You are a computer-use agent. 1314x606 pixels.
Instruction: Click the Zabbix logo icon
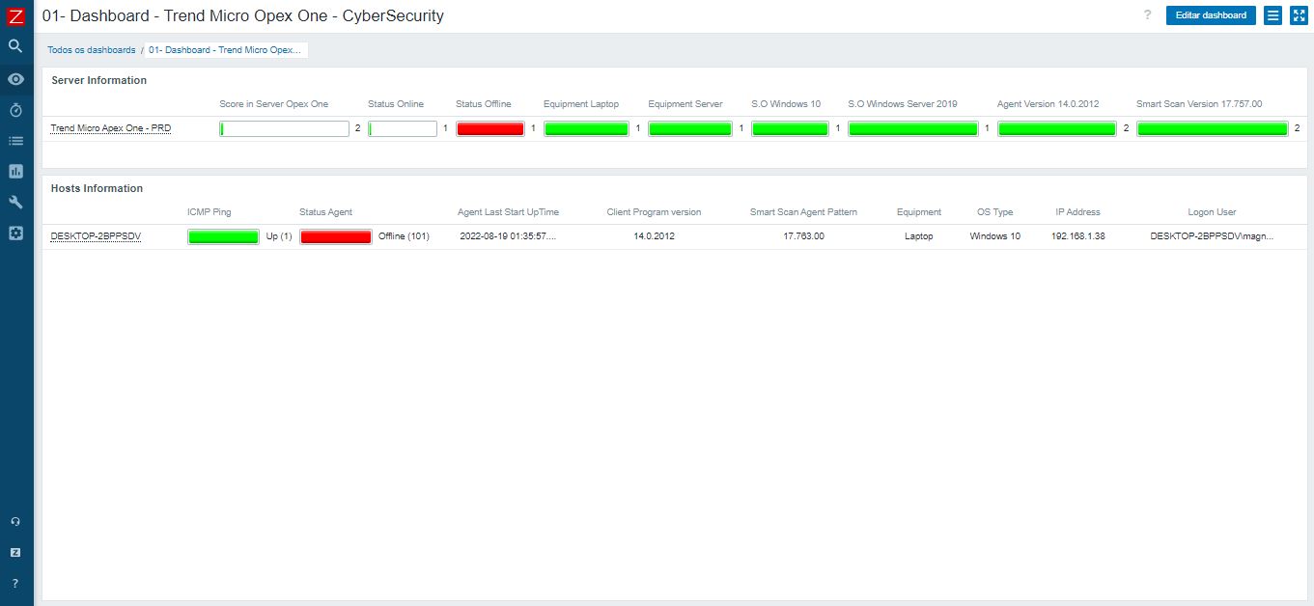coord(15,15)
